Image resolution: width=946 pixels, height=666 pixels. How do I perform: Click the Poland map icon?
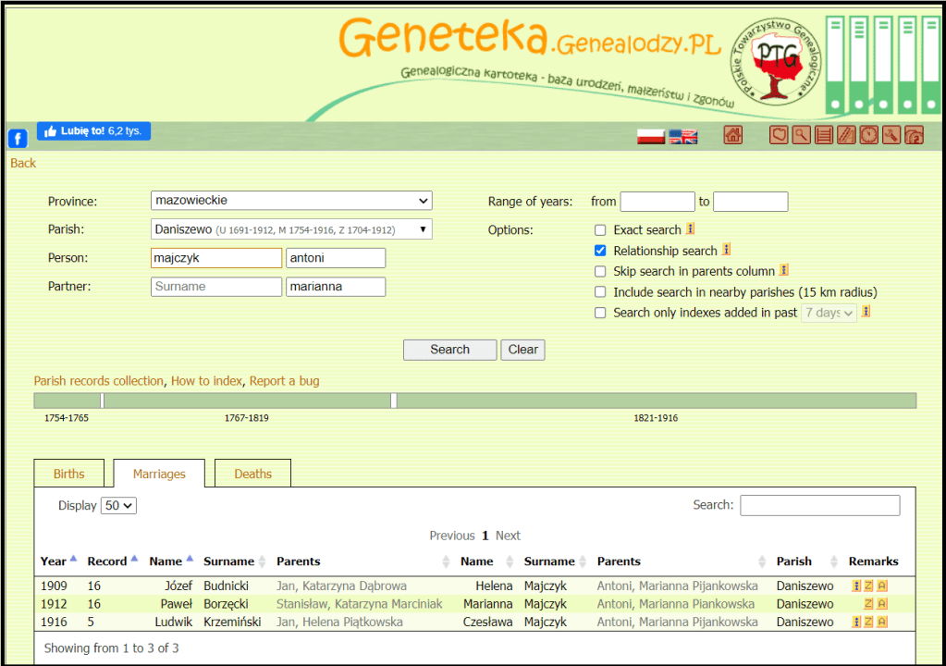[779, 135]
